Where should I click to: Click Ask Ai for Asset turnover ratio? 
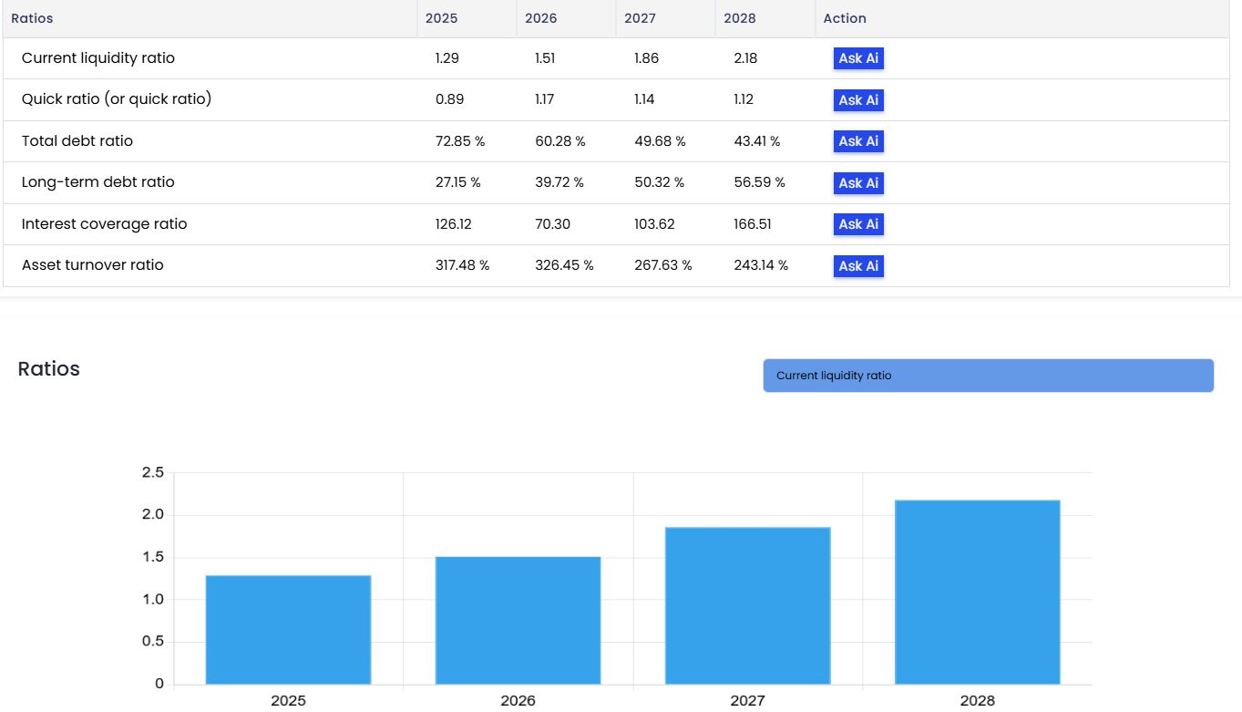[x=857, y=265]
